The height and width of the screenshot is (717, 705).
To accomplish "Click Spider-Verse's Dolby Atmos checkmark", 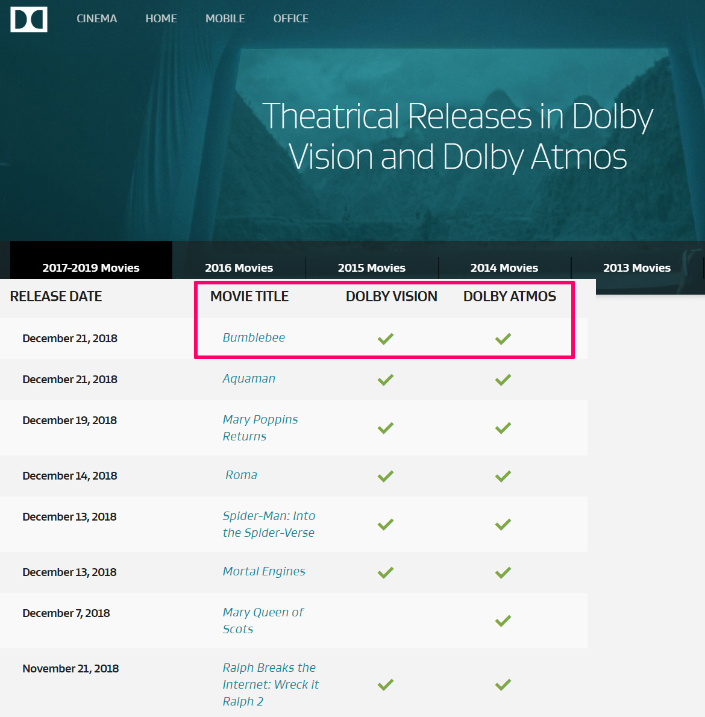I will click(503, 524).
